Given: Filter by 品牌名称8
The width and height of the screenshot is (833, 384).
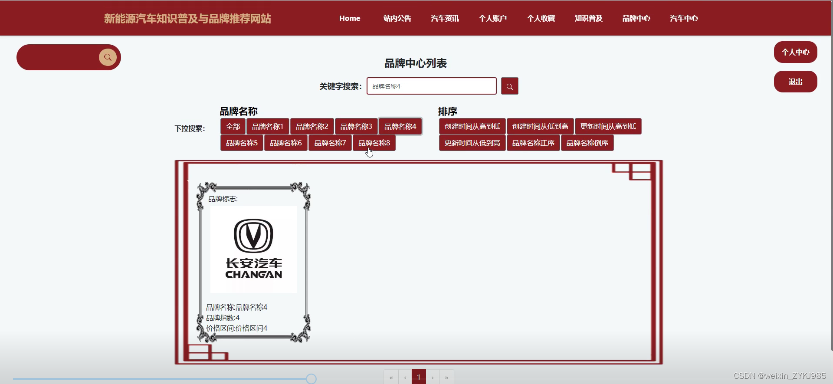Looking at the screenshot, I should pyautogui.click(x=374, y=143).
